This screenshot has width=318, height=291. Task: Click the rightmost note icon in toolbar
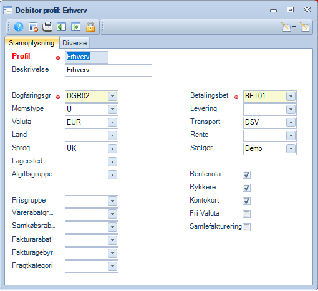(305, 27)
